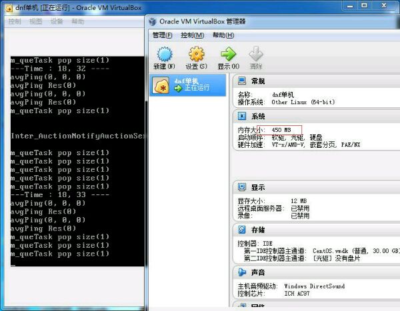
Task: Click the New (新建) VM toolbar icon
Action: pos(165,54)
